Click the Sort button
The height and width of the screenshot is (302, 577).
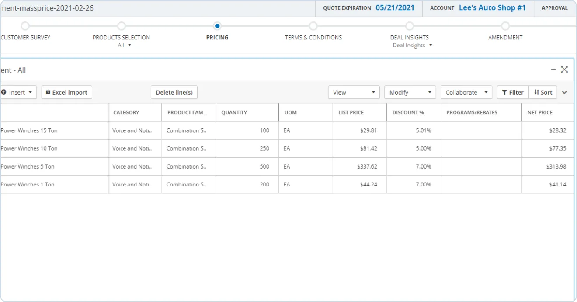(x=543, y=92)
